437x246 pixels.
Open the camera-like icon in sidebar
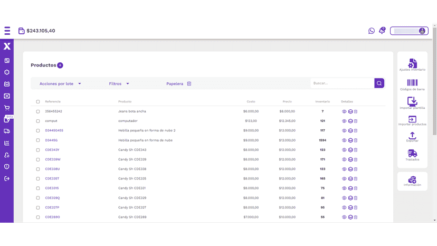click(x=7, y=96)
